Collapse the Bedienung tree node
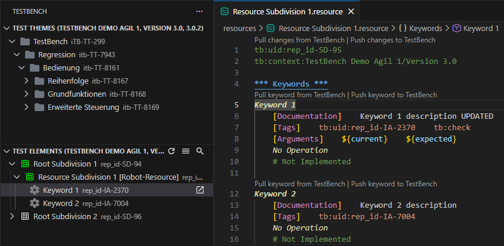Image resolution: width=504 pixels, height=246 pixels. pyautogui.click(x=22, y=68)
